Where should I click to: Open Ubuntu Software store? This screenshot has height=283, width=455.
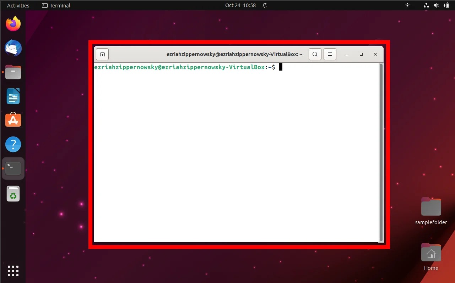(13, 120)
